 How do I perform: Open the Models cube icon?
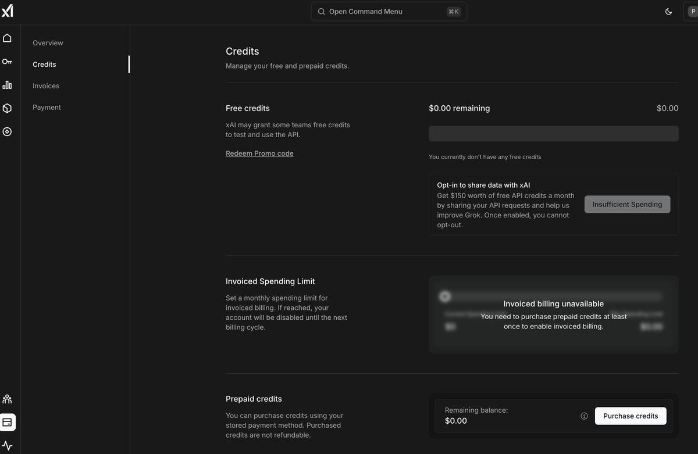(7, 108)
